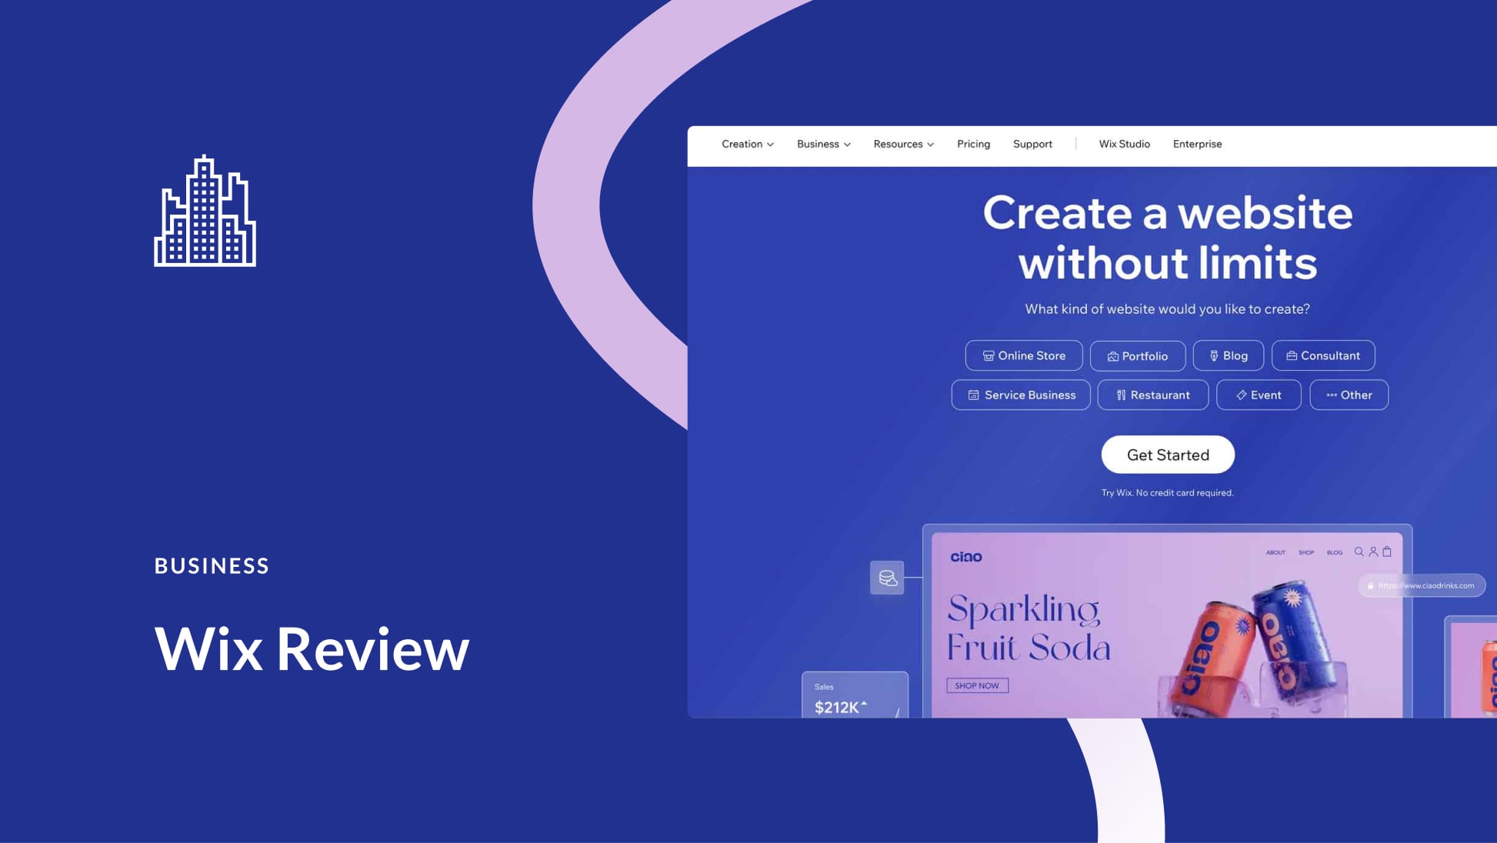1497x843 pixels.
Task: Expand the Resources dropdown menu
Action: [x=904, y=144]
